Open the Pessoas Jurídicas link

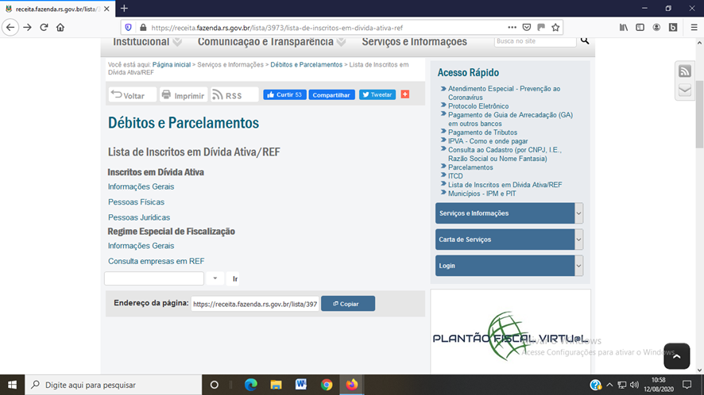(x=139, y=217)
